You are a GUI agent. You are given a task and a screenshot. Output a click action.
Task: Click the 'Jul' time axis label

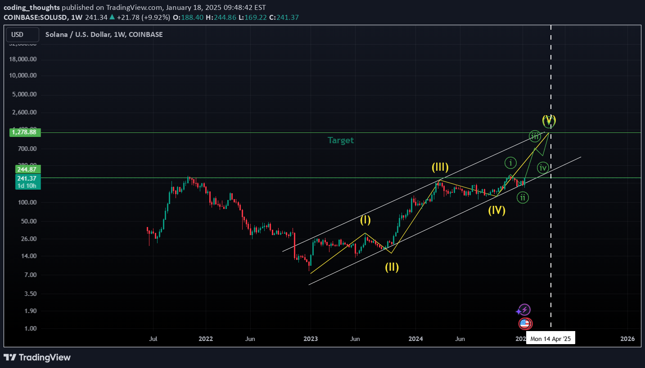(x=153, y=339)
